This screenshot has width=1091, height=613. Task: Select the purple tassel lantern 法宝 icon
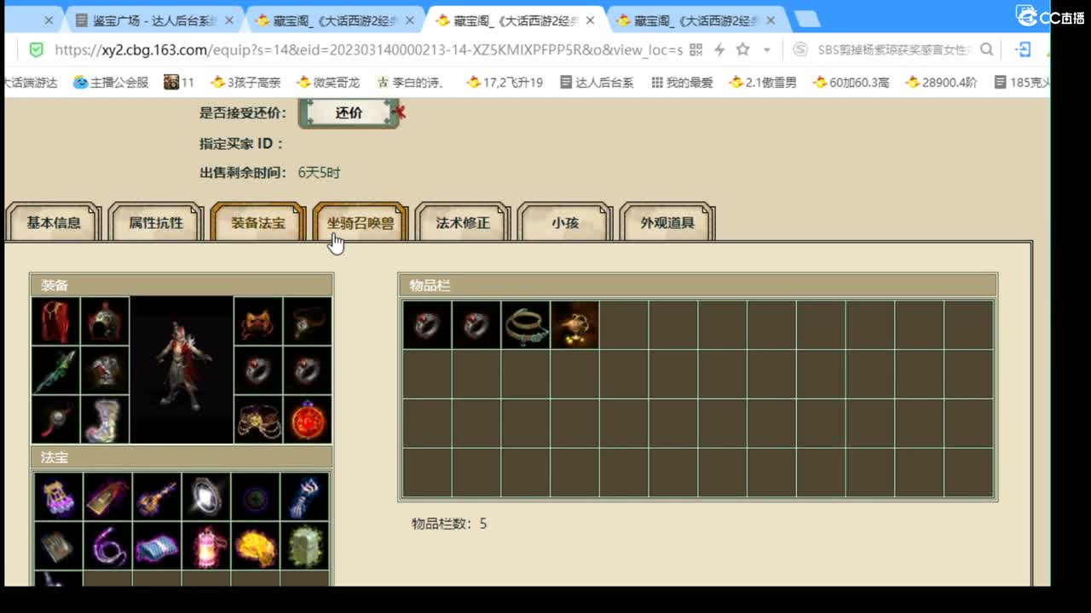tap(59, 496)
